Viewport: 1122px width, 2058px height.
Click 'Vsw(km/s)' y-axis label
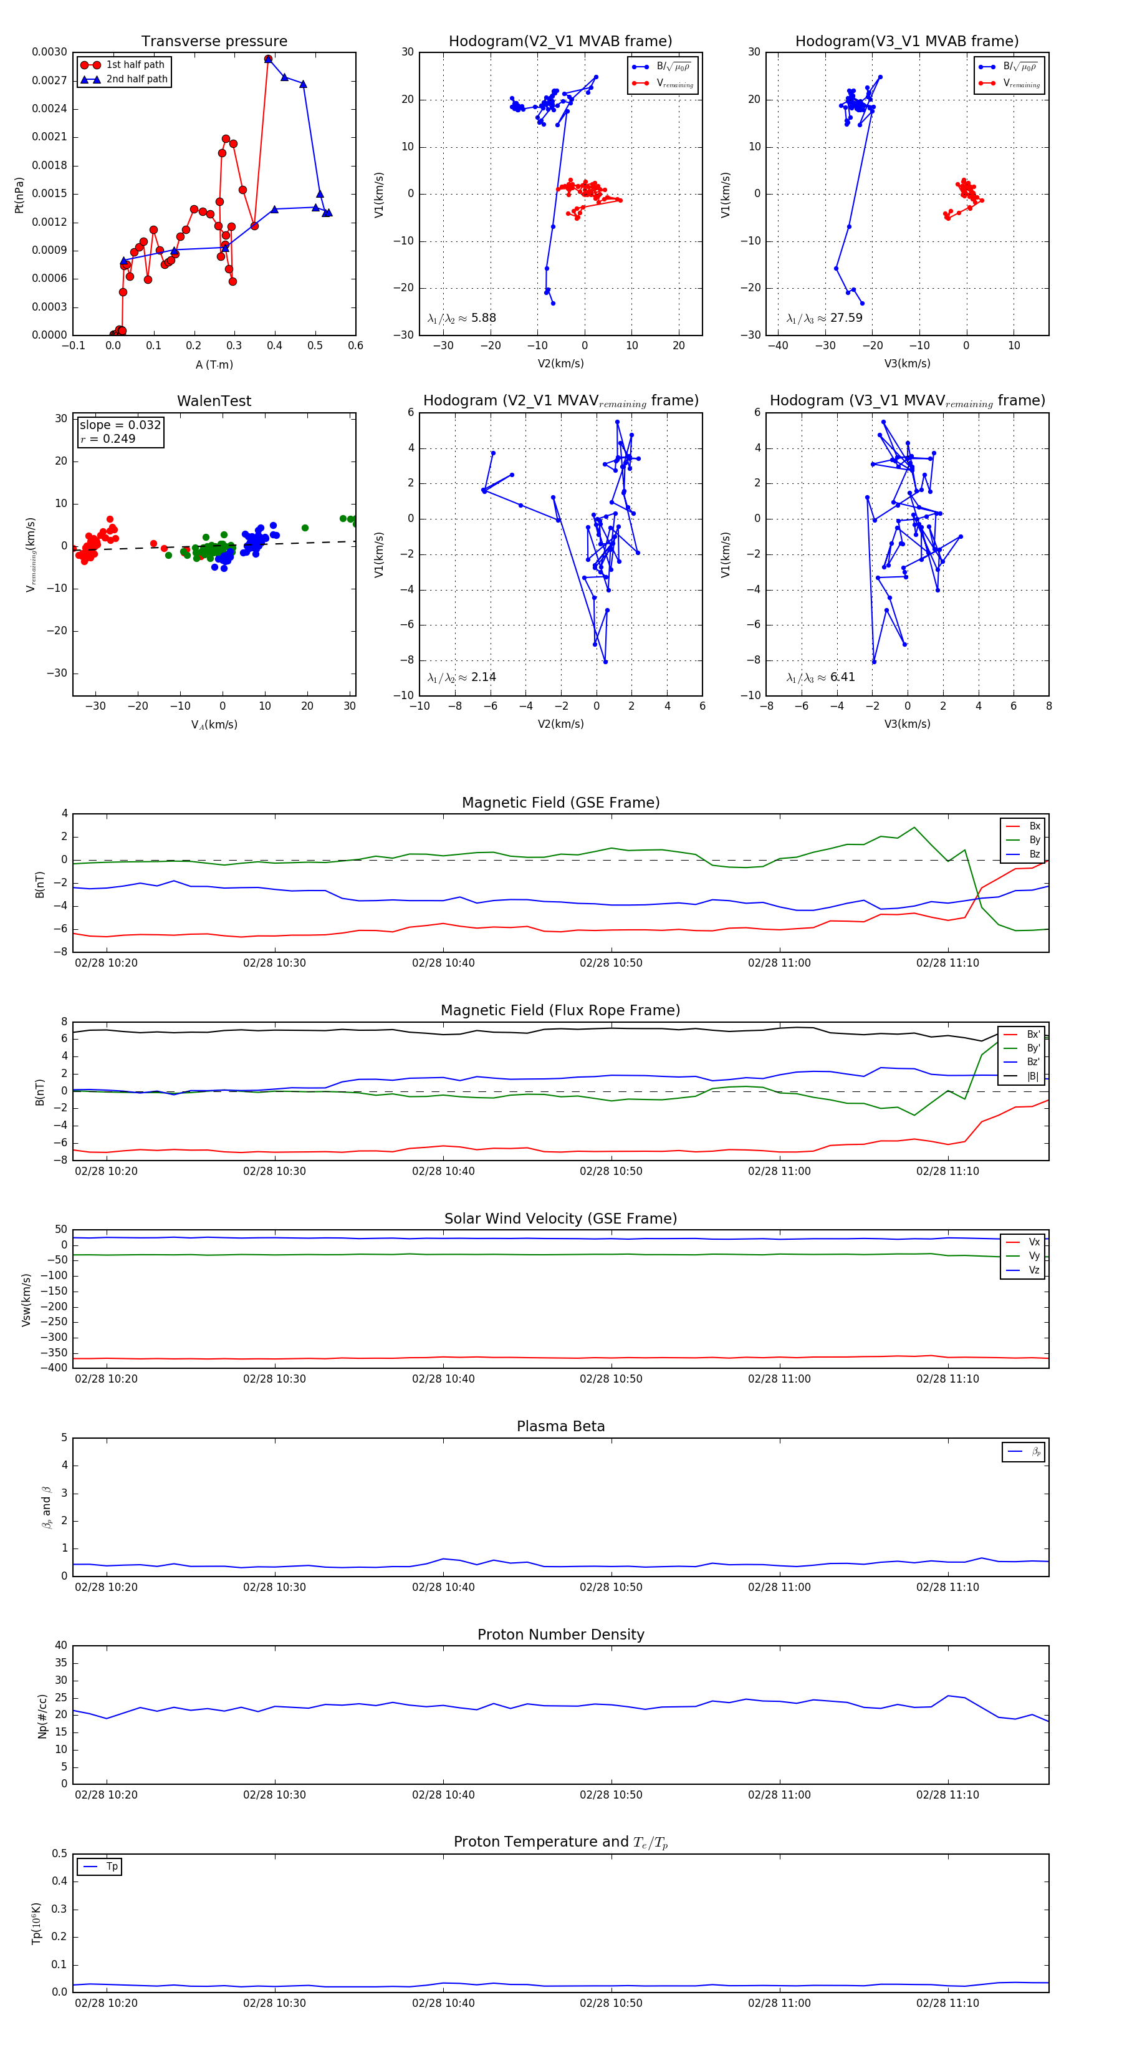26,1300
